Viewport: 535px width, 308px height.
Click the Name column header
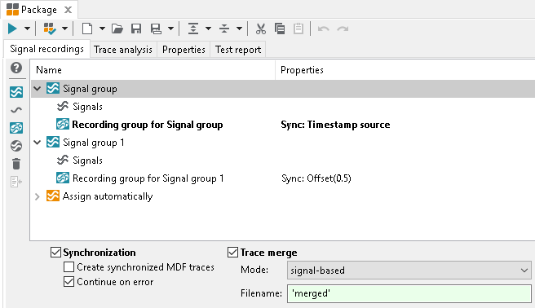coord(153,70)
